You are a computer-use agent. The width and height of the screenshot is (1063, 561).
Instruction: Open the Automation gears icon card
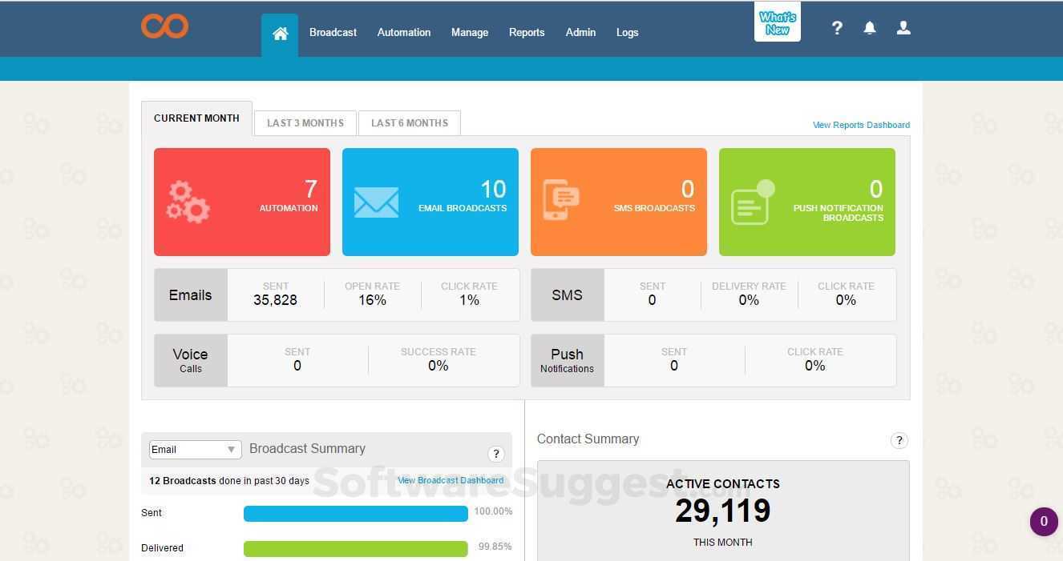(x=188, y=202)
